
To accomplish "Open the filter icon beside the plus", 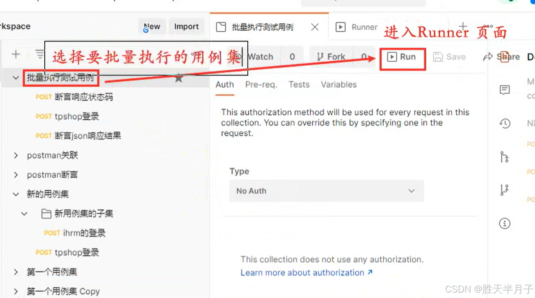I will pos(39,54).
